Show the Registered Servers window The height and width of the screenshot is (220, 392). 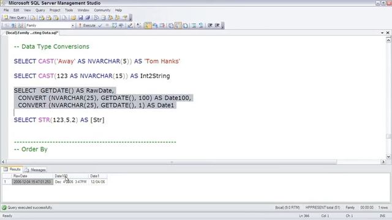96,18
